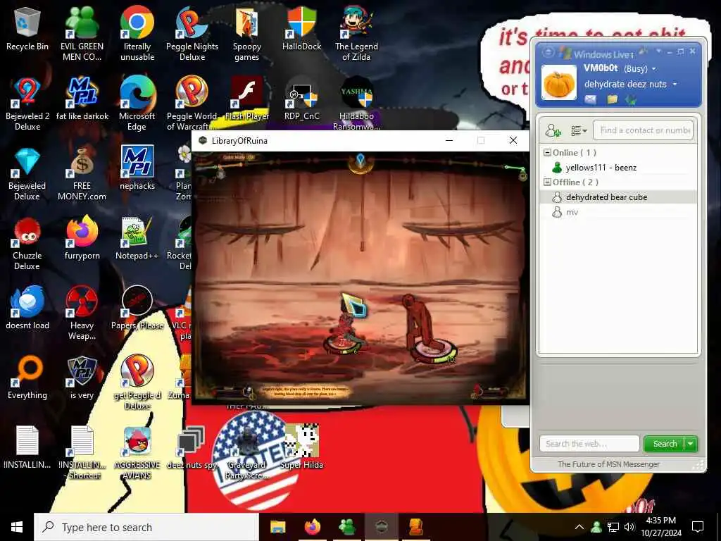Click the Messenger tray icon

point(596,527)
